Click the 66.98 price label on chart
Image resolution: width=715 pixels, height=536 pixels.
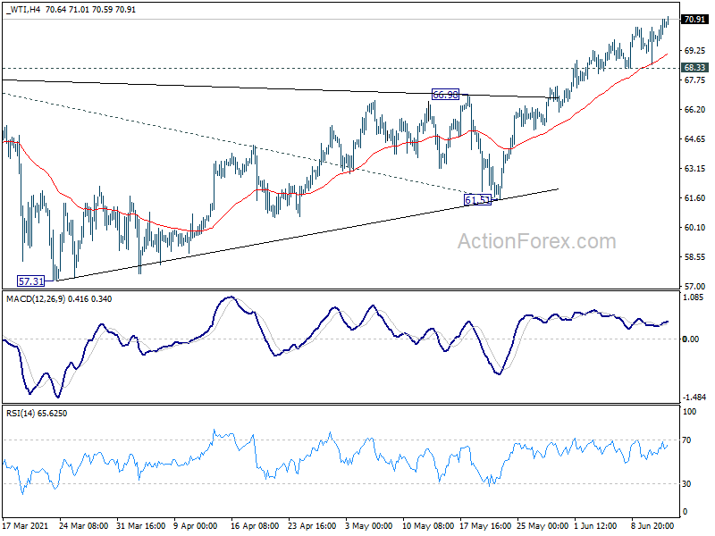point(445,95)
